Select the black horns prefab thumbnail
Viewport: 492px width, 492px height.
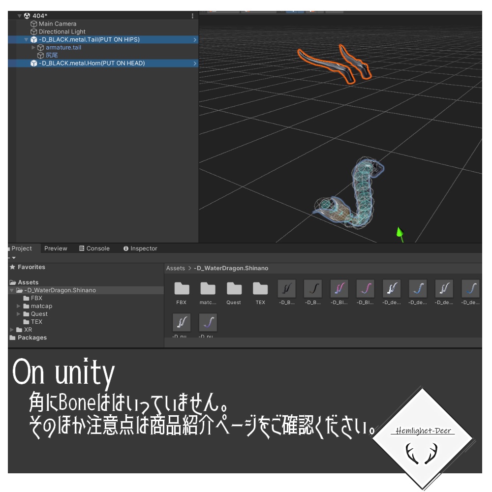click(x=286, y=288)
